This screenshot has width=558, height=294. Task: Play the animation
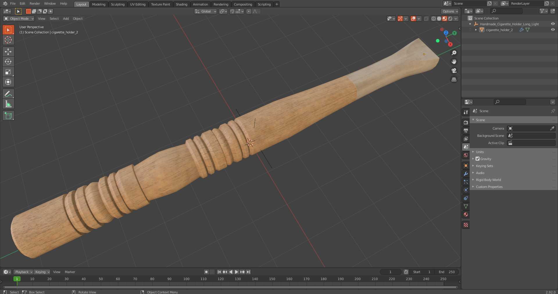[237, 272]
